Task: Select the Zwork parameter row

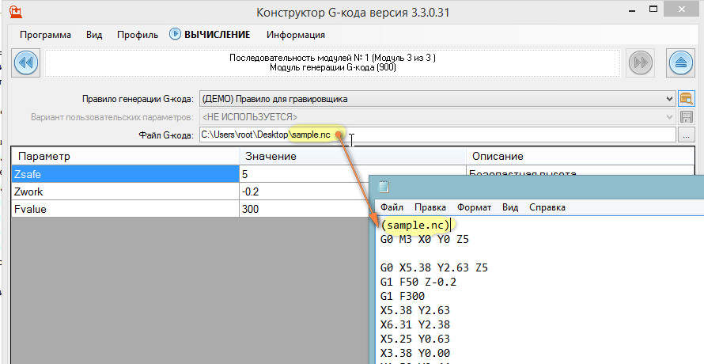Action: 125,191
